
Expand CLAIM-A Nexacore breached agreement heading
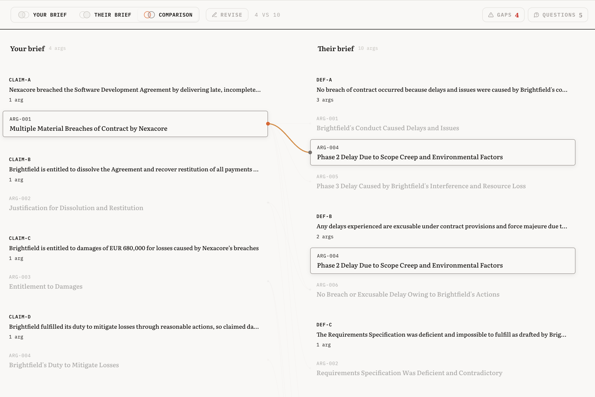[135, 90]
